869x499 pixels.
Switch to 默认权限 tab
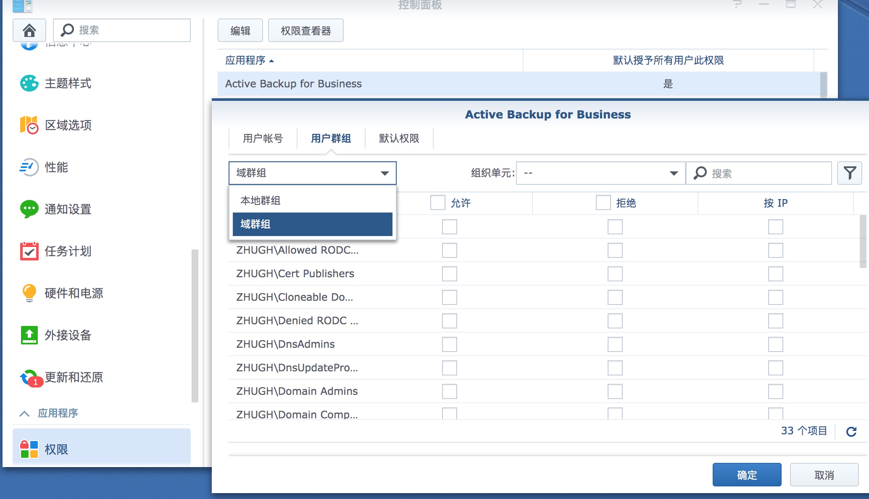pos(399,139)
